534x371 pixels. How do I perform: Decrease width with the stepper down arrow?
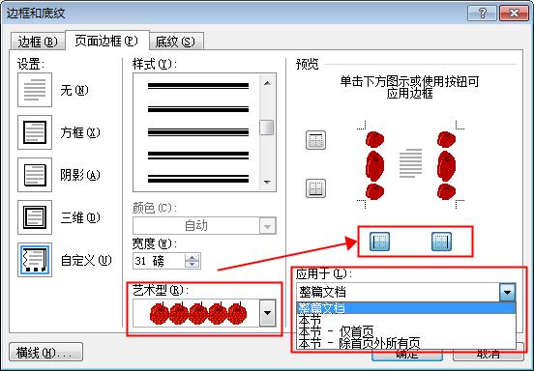point(193,264)
